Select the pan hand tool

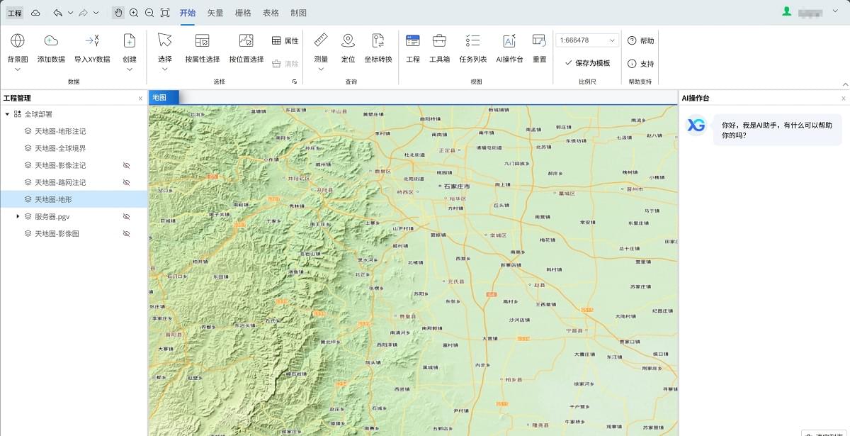click(x=118, y=13)
